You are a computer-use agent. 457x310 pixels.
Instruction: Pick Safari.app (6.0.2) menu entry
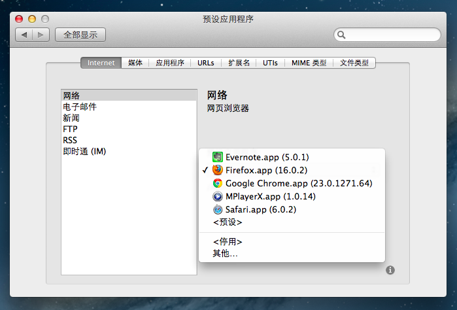tap(292, 209)
